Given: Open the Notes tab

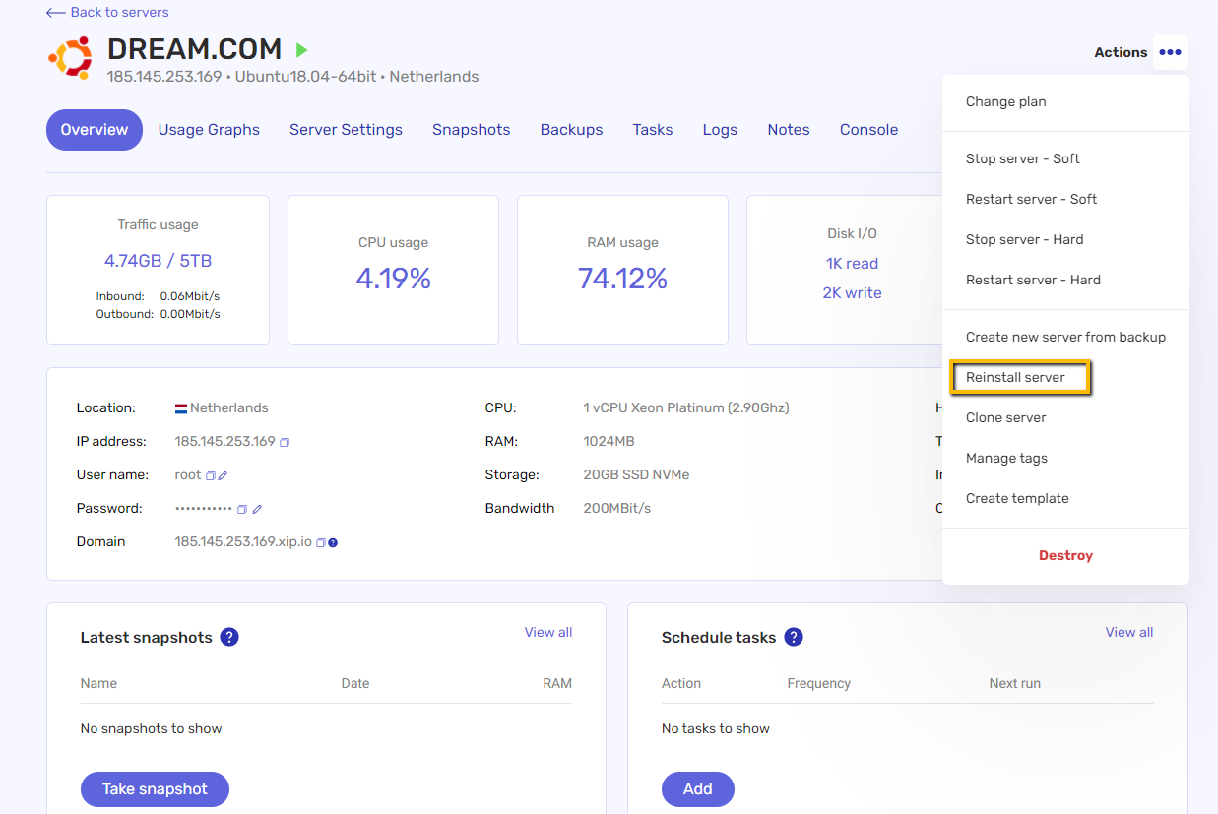Looking at the screenshot, I should [x=789, y=130].
